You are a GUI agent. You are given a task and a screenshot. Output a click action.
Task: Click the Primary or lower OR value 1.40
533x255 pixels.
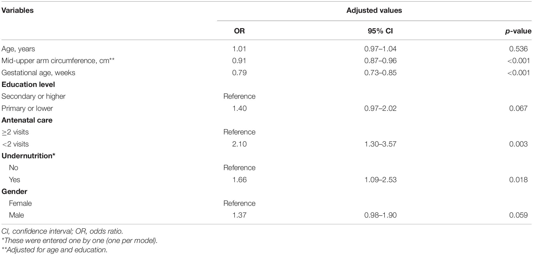[x=239, y=108]
